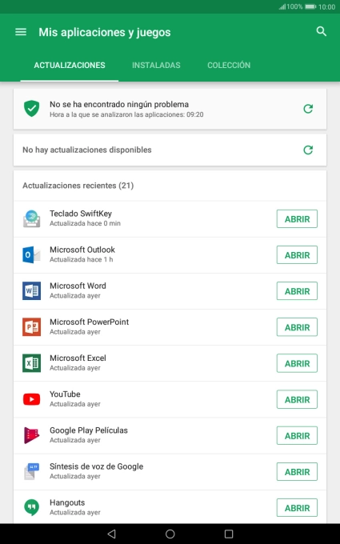Image resolution: width=340 pixels, height=544 pixels.
Task: Open Síntesis de voz de Google
Action: pos(297,471)
